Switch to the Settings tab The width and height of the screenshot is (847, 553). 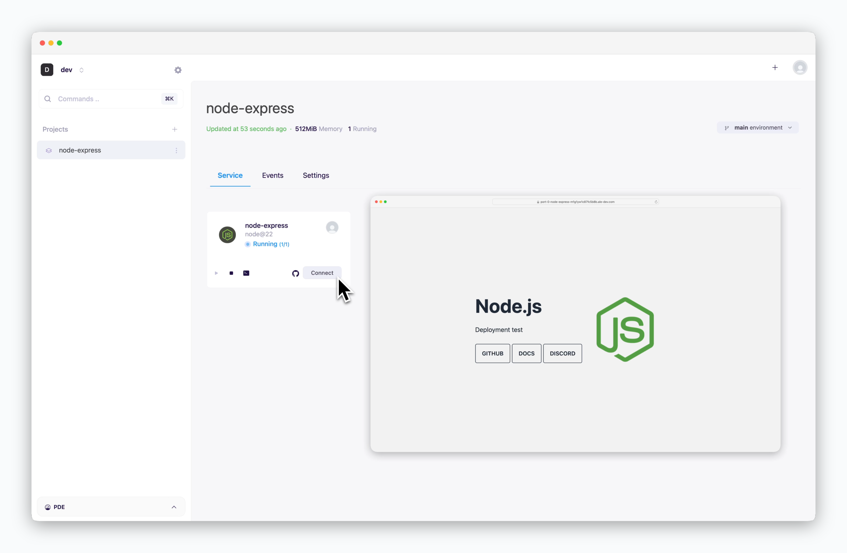pyautogui.click(x=316, y=175)
